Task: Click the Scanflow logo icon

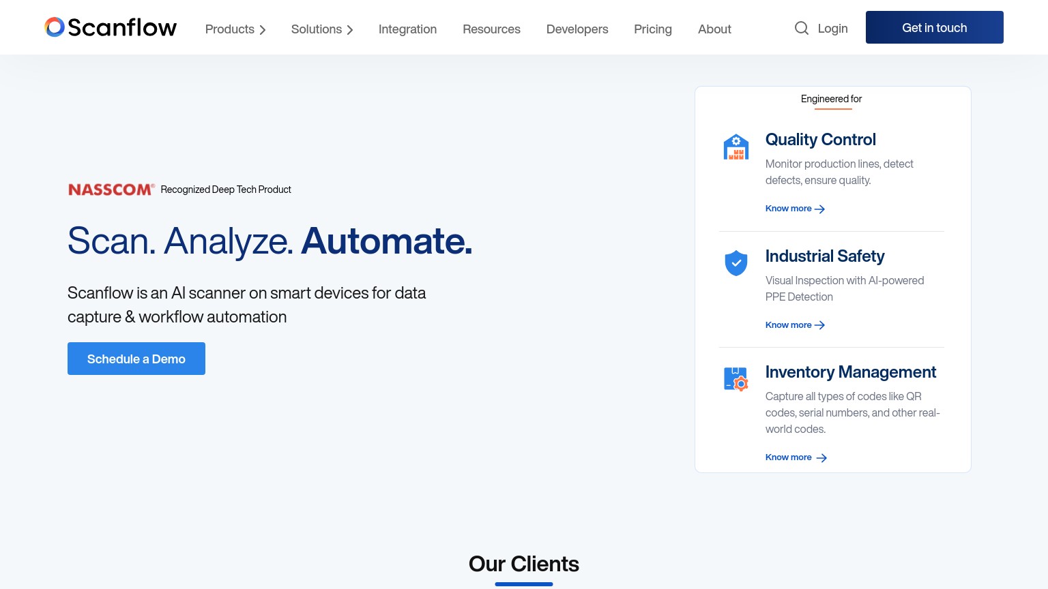Action: pyautogui.click(x=55, y=27)
